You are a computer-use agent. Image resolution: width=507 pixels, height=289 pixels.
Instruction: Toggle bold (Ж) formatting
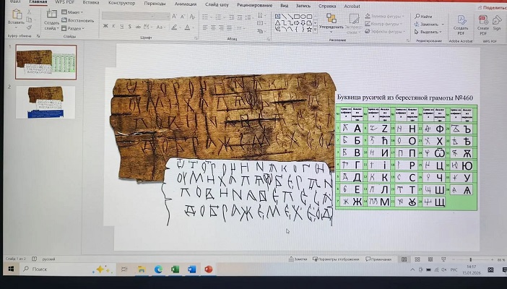click(105, 27)
